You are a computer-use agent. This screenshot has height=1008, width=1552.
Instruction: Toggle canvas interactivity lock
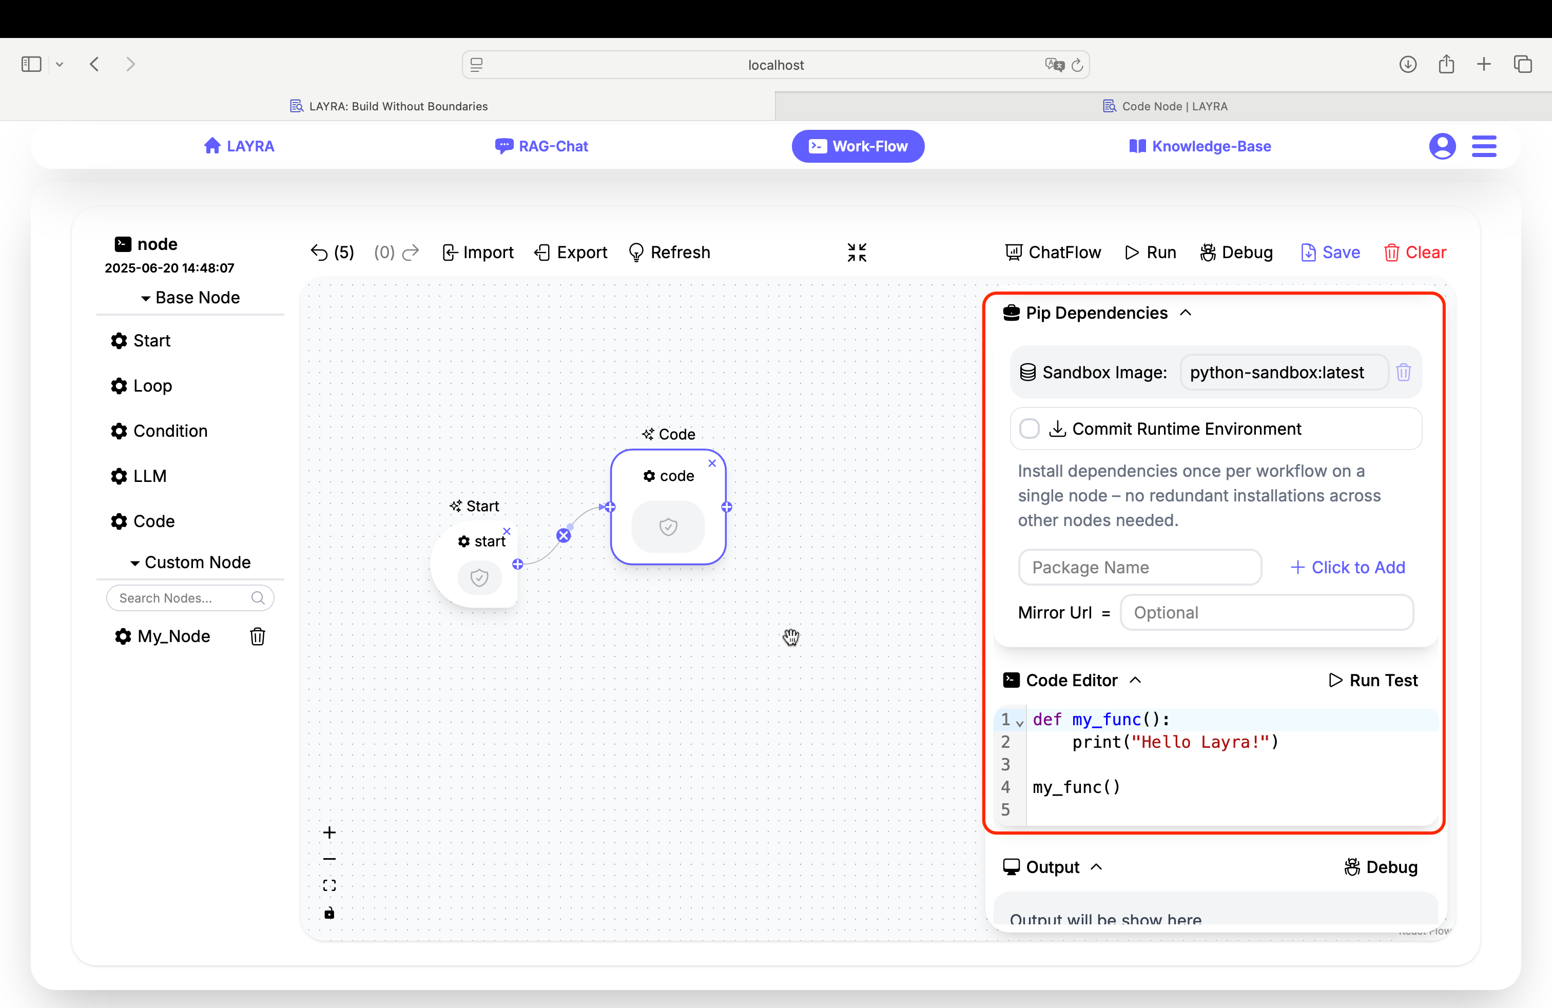tap(329, 913)
